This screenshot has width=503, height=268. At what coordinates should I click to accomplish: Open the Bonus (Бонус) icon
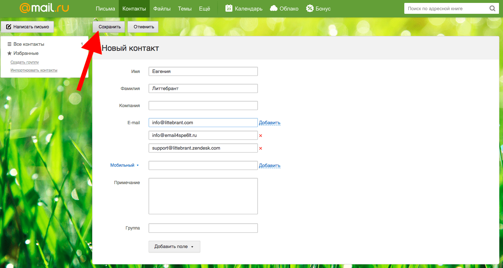(x=310, y=8)
